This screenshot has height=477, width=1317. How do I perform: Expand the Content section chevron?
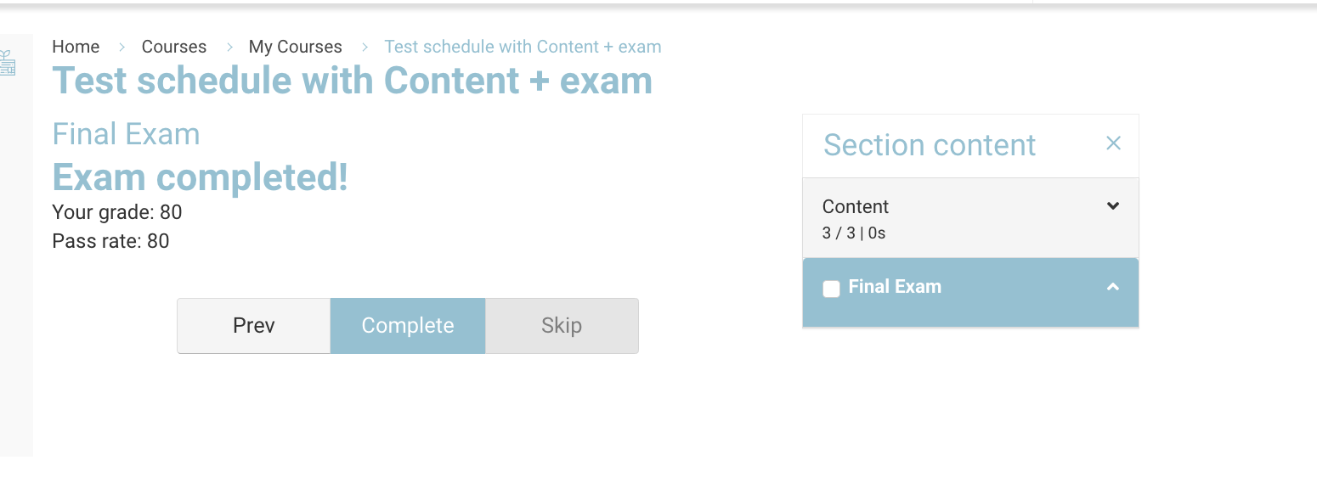(1113, 206)
